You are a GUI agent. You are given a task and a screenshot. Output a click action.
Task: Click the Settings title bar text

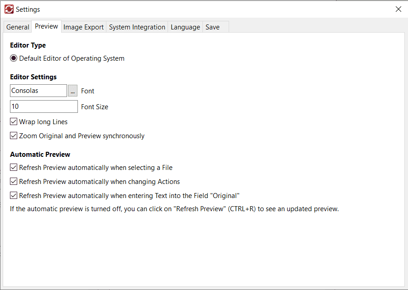(x=28, y=10)
